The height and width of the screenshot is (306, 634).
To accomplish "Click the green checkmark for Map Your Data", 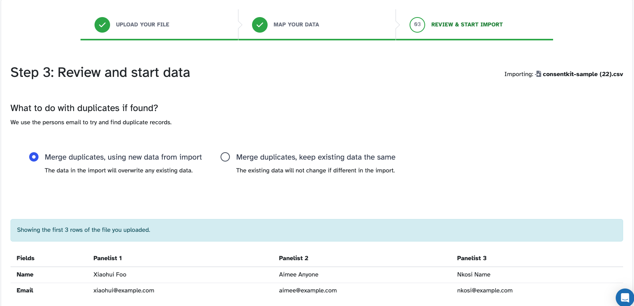I will 260,25.
